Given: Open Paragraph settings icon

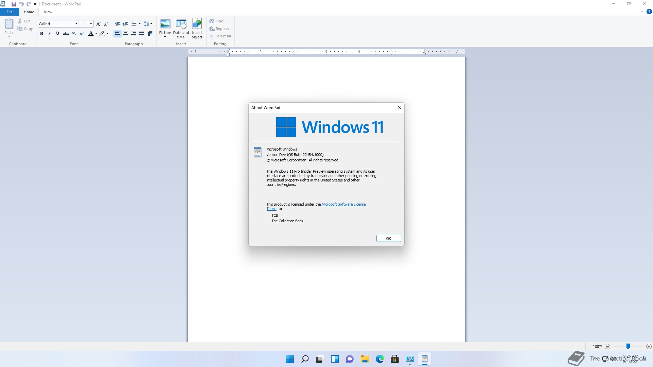Looking at the screenshot, I should (150, 34).
